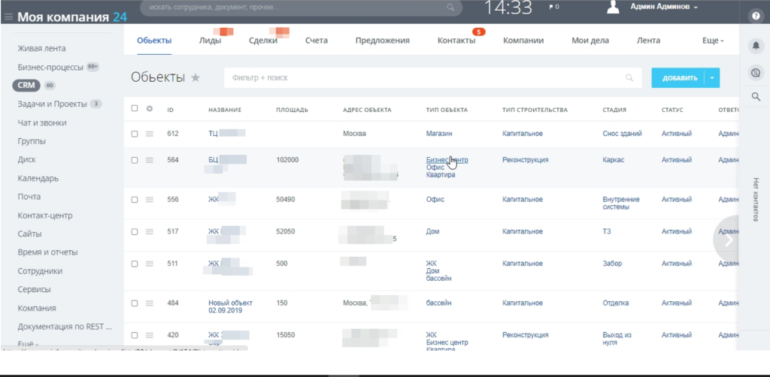Viewport: 770px width, 377px height.
Task: Check the row checkbox for ID 612
Action: tap(135, 134)
